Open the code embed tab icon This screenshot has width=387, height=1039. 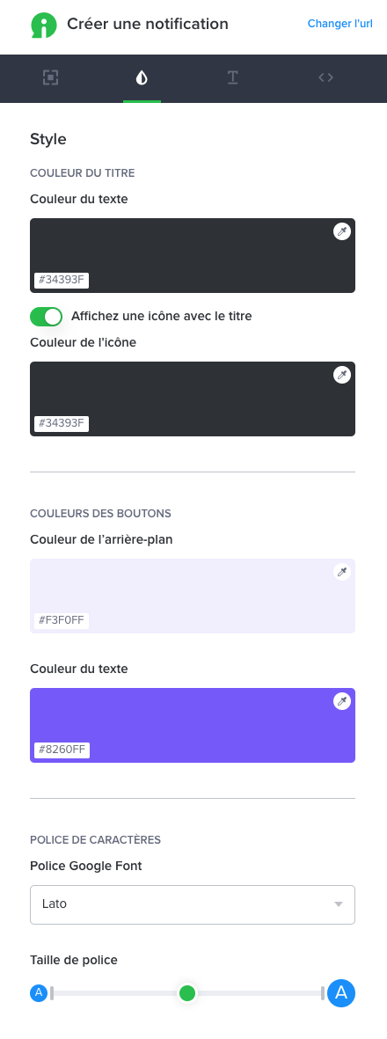(x=325, y=77)
